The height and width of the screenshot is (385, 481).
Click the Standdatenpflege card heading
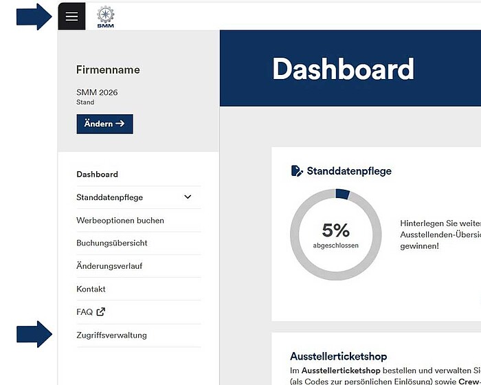coord(349,171)
